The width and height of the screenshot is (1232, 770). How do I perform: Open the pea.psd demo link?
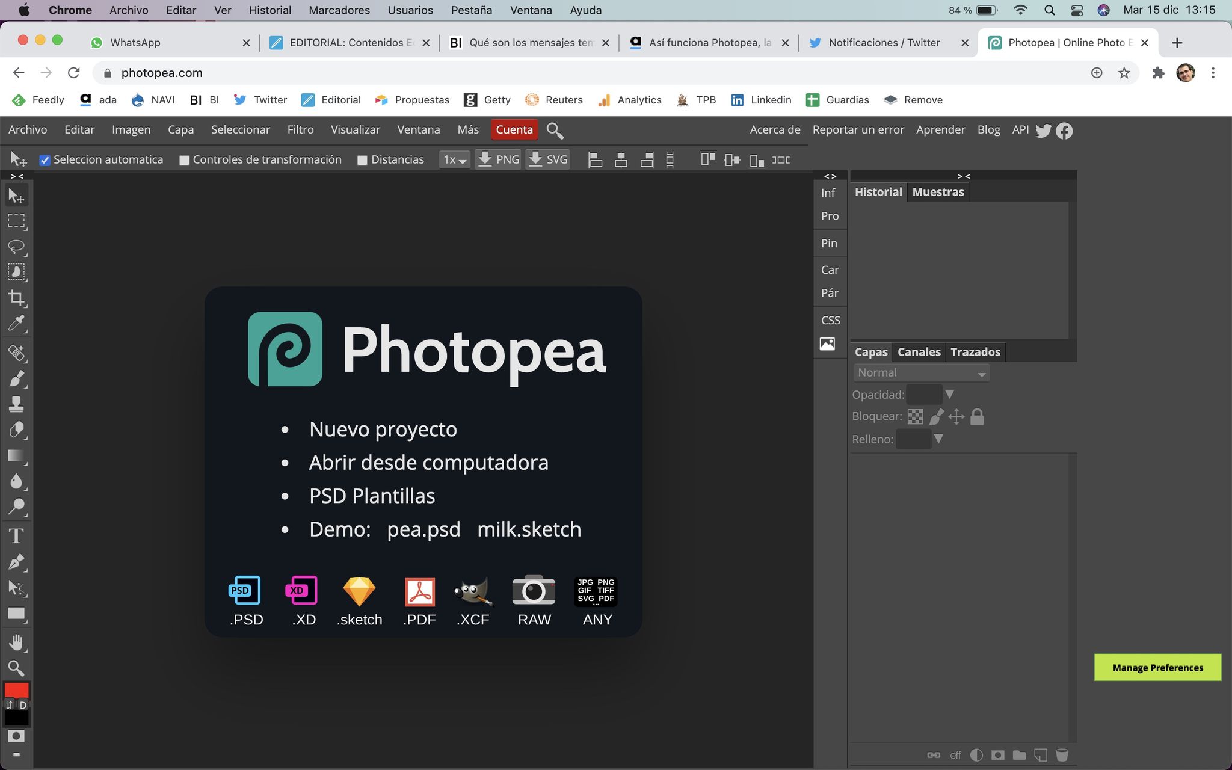click(x=423, y=529)
